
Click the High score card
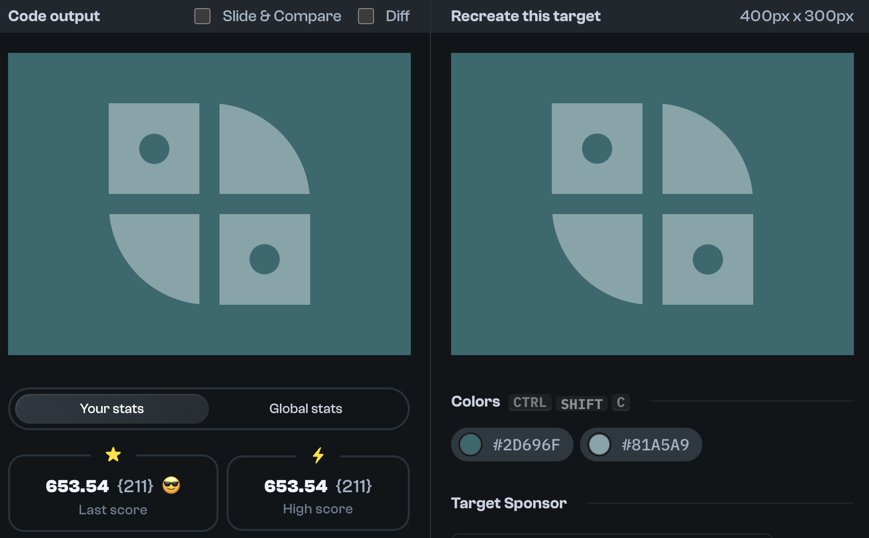click(x=318, y=493)
